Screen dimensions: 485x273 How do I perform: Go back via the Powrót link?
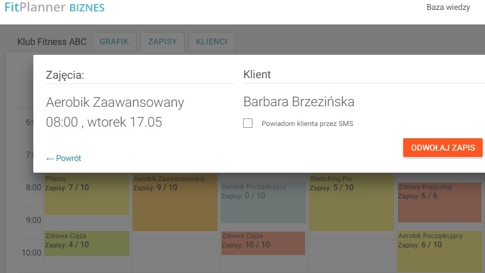[x=64, y=158]
